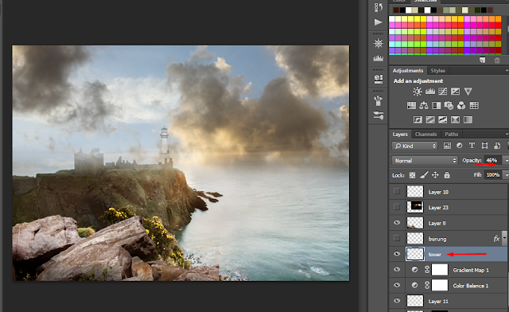Show the burung layer
The image size is (509, 312).
coord(397,238)
